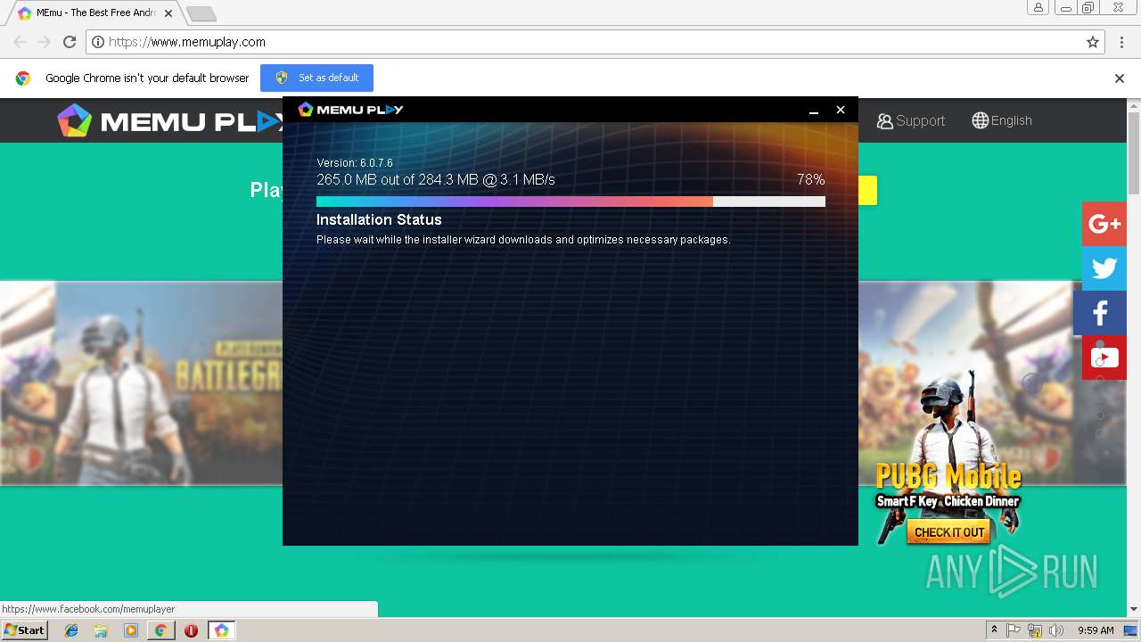Click the MEmu installer taskbar icon
1141x642 pixels.
point(221,630)
